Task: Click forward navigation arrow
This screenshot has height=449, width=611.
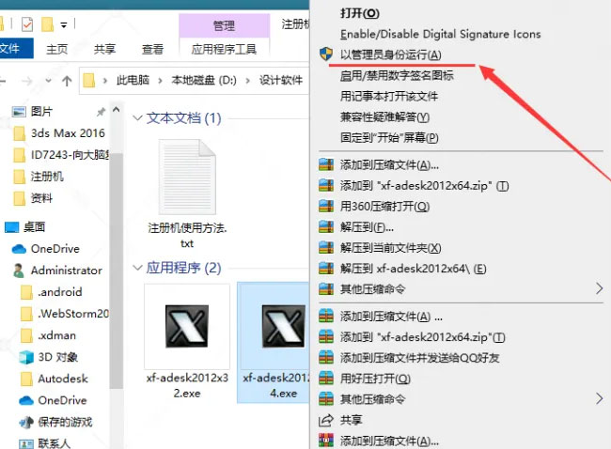Action: pyautogui.click(x=27, y=81)
